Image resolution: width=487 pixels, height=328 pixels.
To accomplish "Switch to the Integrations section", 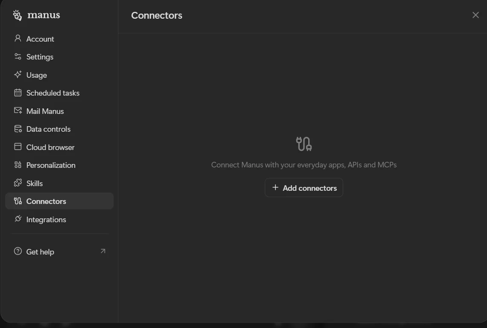I will point(46,220).
